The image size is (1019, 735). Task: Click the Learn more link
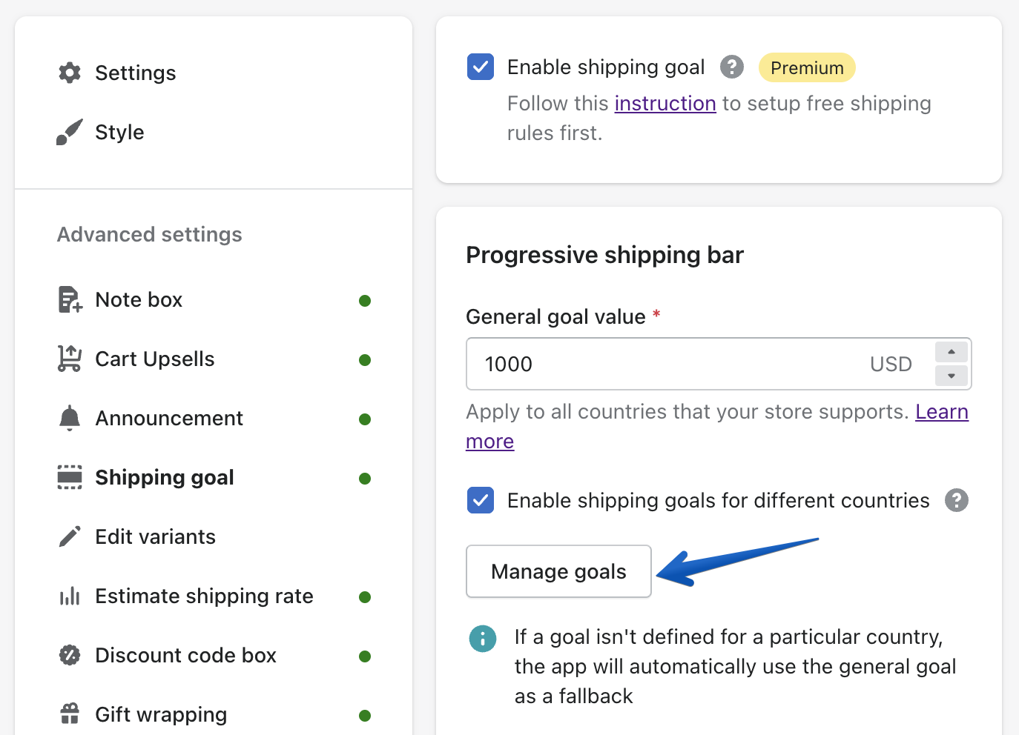941,412
